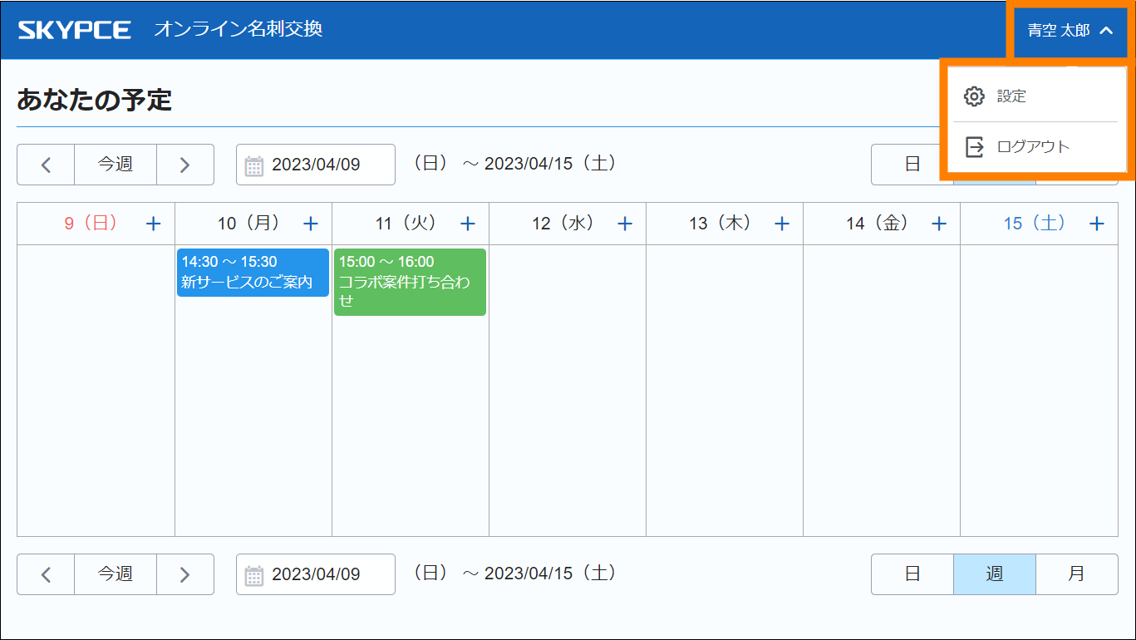Add new schedule on Tuesday 11

[468, 224]
